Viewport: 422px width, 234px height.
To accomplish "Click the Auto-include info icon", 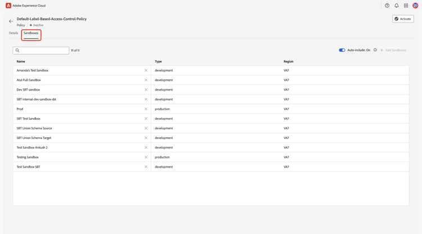I will tap(375, 50).
